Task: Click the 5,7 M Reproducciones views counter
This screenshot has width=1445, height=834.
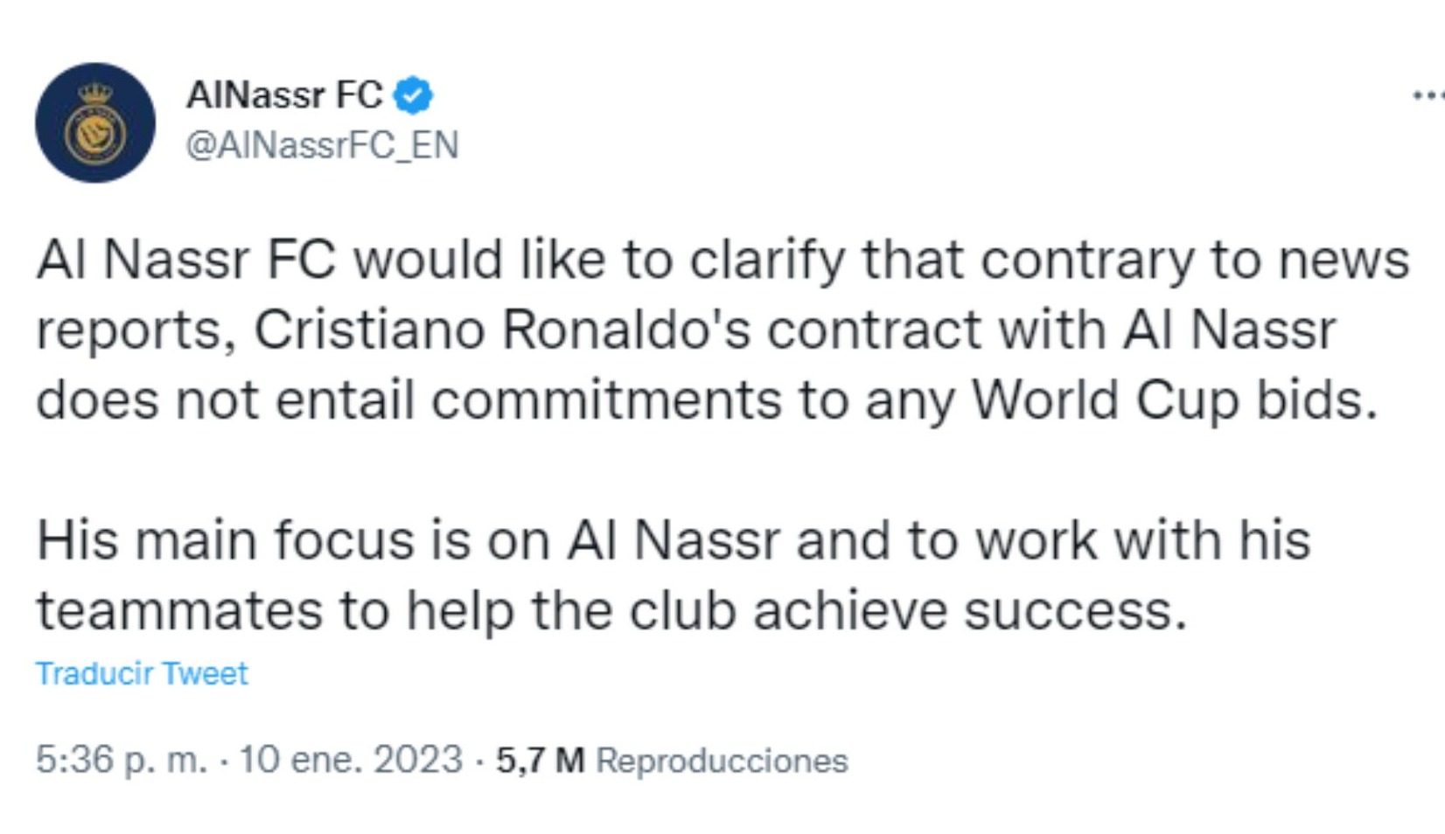Action: pyautogui.click(x=542, y=757)
